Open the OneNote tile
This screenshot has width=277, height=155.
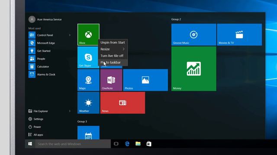click(111, 80)
